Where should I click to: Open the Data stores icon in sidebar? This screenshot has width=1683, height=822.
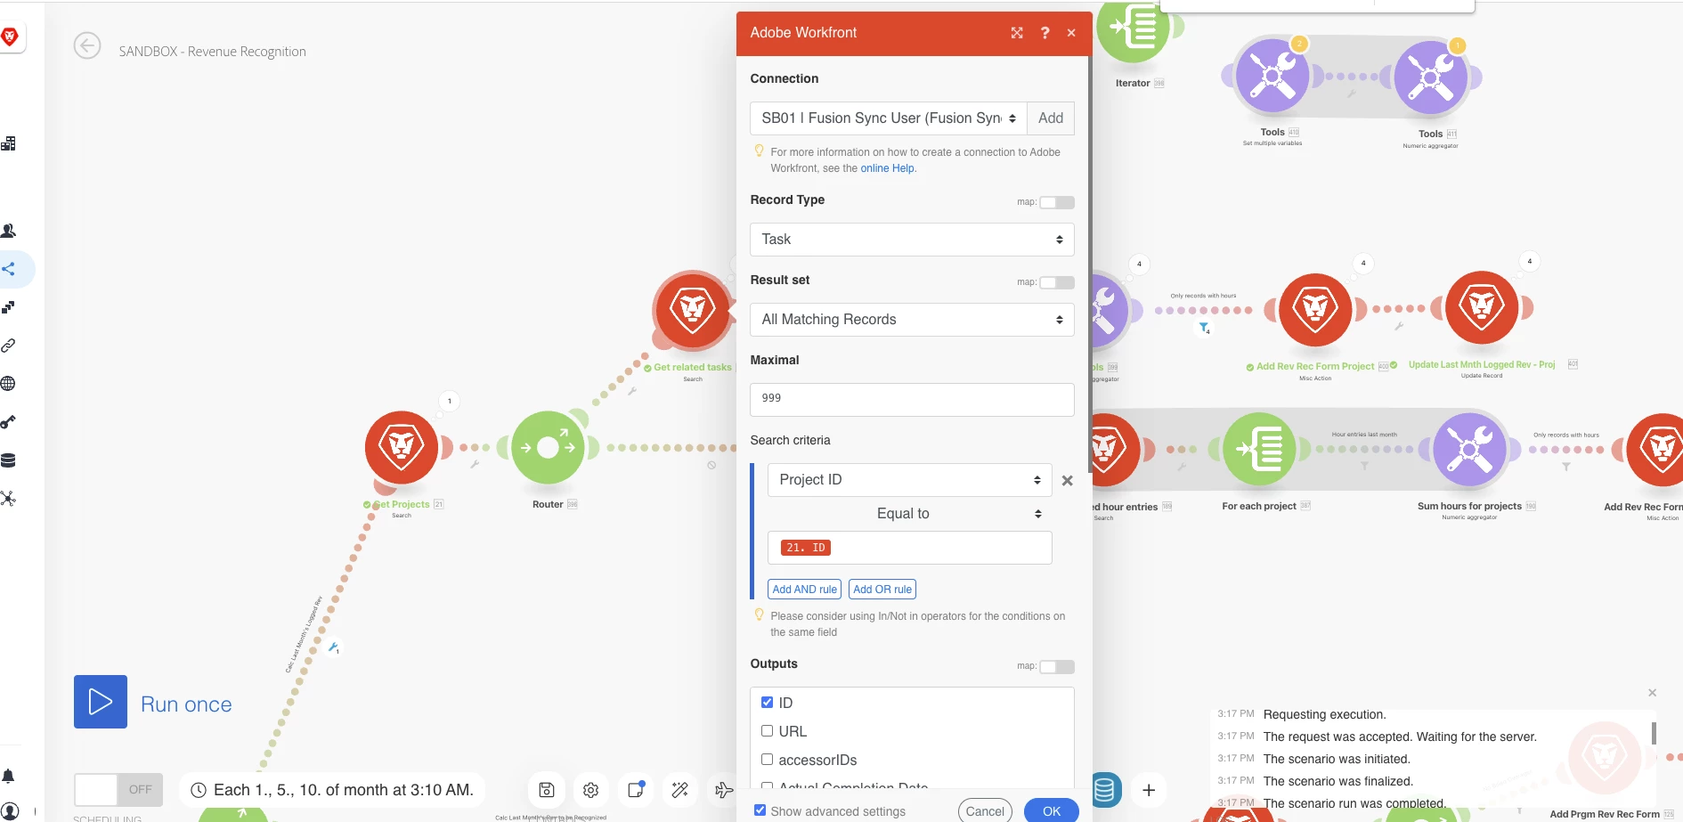8,460
